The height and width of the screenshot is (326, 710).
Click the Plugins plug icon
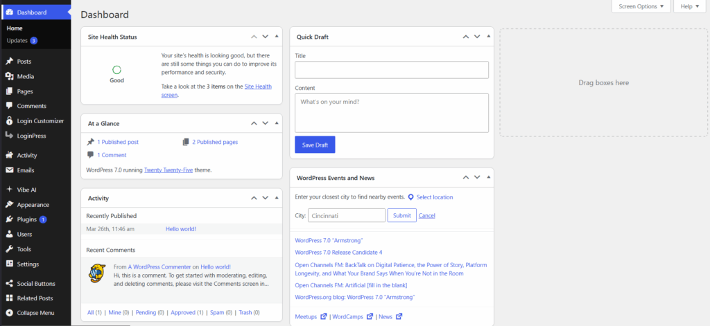pos(9,219)
